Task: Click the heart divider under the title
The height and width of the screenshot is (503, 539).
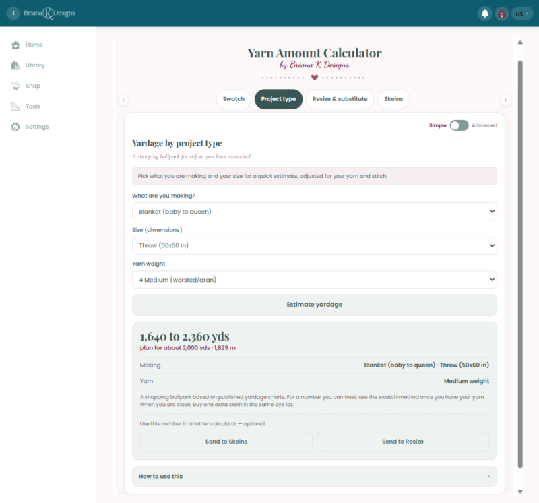Action: [314, 77]
